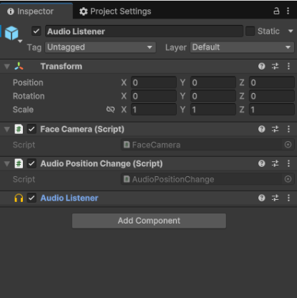Screen dimensions: 297x298
Task: Click the Position X input field
Action: click(154, 82)
